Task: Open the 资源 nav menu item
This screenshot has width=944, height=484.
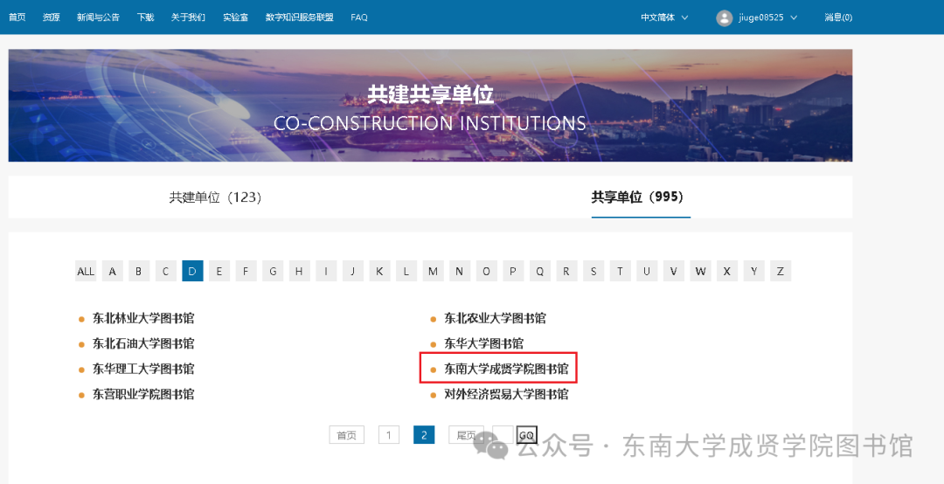Action: point(52,17)
